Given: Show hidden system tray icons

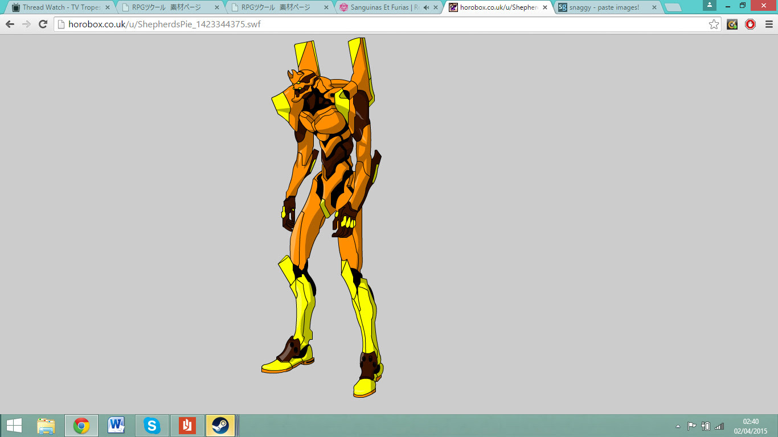Looking at the screenshot, I should [x=678, y=426].
